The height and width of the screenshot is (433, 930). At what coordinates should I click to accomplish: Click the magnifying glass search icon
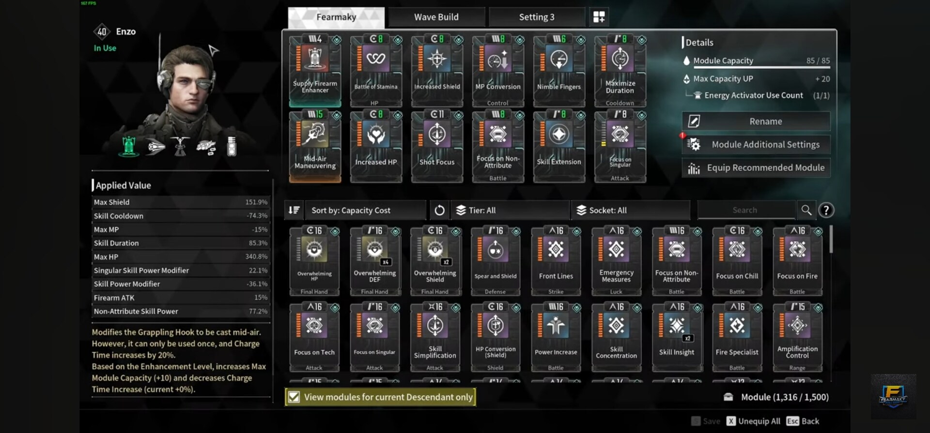[x=806, y=210]
